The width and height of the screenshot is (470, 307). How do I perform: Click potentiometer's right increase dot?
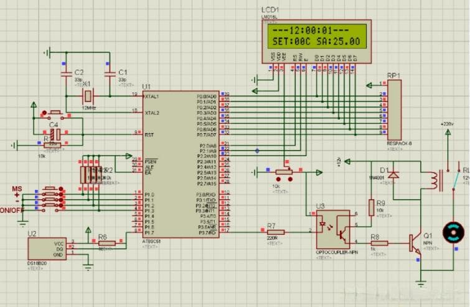click(x=290, y=179)
